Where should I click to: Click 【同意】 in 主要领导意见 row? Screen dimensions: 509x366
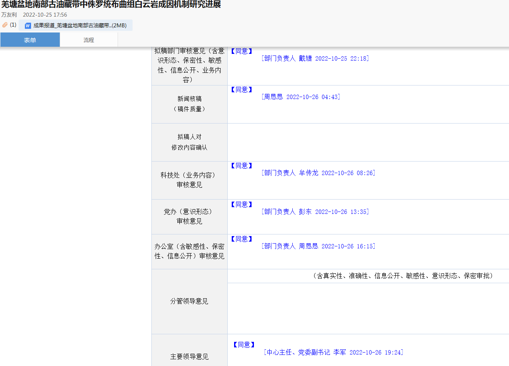click(243, 345)
